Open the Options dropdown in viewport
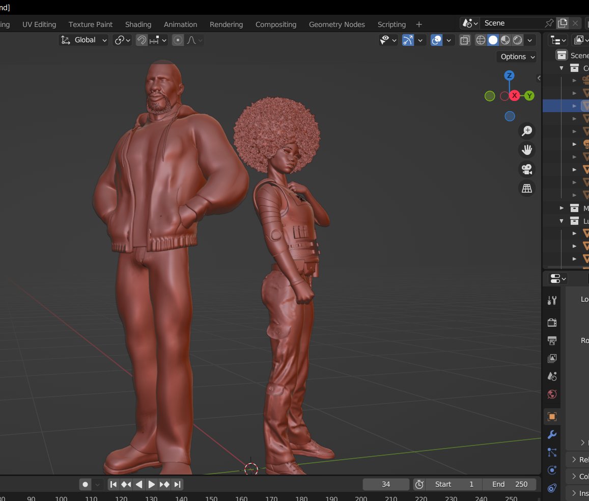 pyautogui.click(x=517, y=57)
